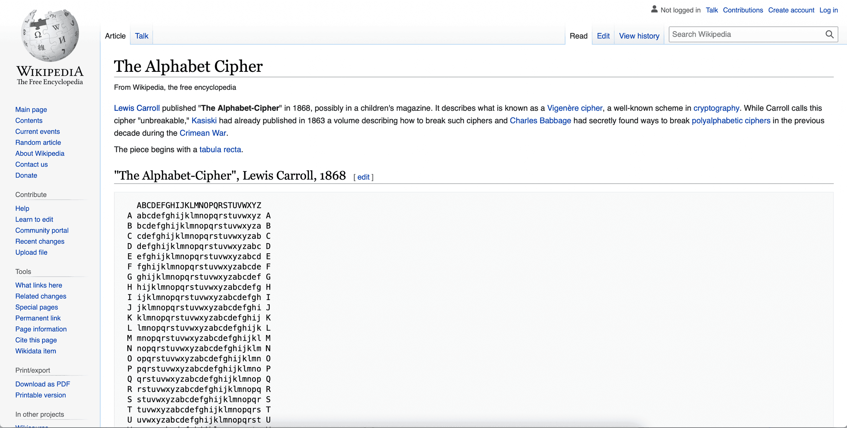Click the user silhouette icon
The height and width of the screenshot is (428, 847).
coord(654,9)
